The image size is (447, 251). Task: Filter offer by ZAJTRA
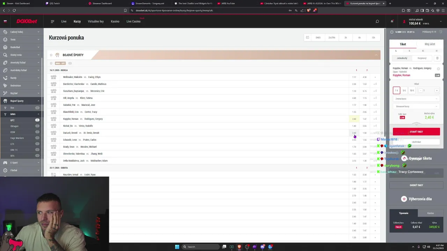click(332, 38)
